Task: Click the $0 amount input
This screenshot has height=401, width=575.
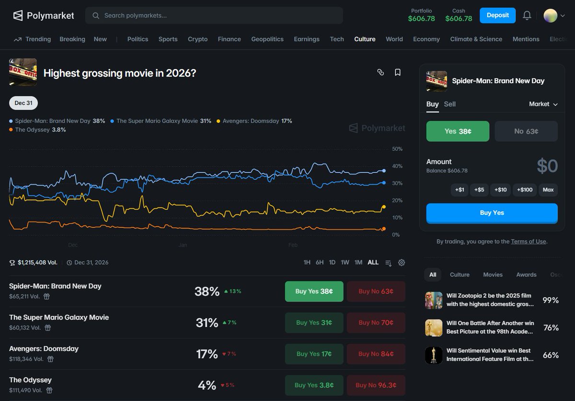Action: pos(547,166)
